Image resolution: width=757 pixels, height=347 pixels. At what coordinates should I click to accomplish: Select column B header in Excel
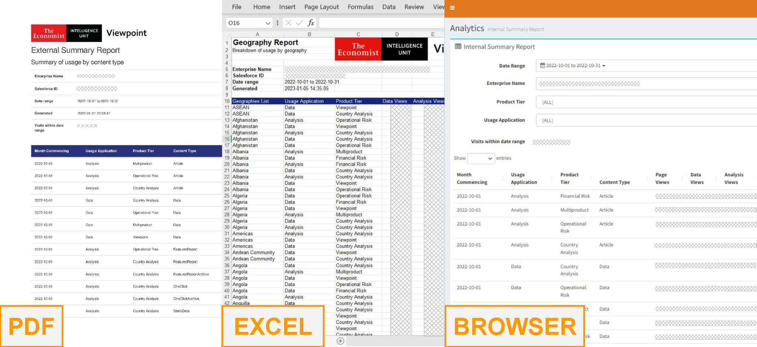(x=309, y=34)
